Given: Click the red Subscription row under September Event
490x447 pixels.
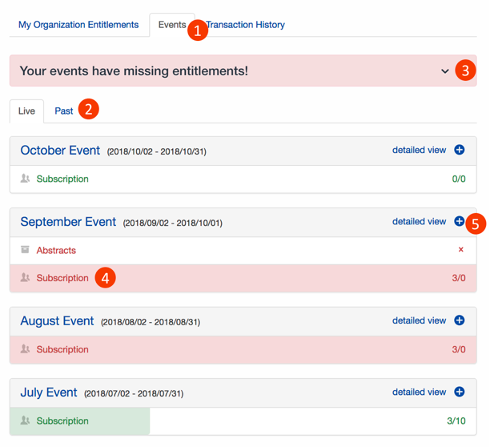Looking at the screenshot, I should [243, 278].
